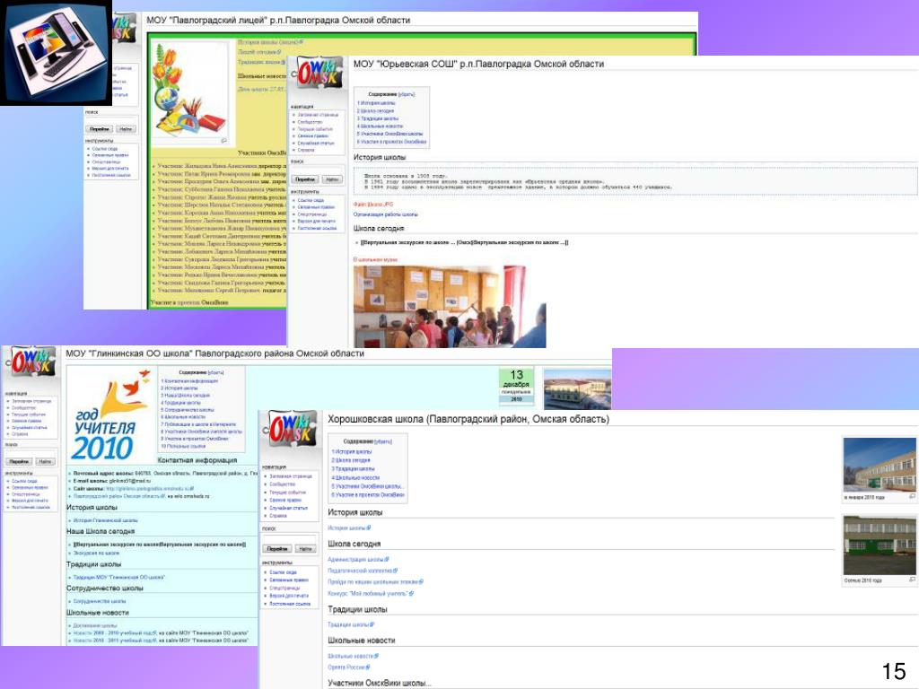Open Случайная статья in Юрьевская СОШ sidebar
919x689 pixels.
pyautogui.click(x=316, y=143)
